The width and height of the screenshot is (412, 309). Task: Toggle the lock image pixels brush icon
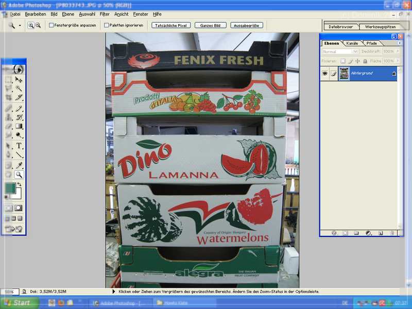click(350, 61)
